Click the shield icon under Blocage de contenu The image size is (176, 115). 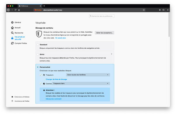[39, 34]
